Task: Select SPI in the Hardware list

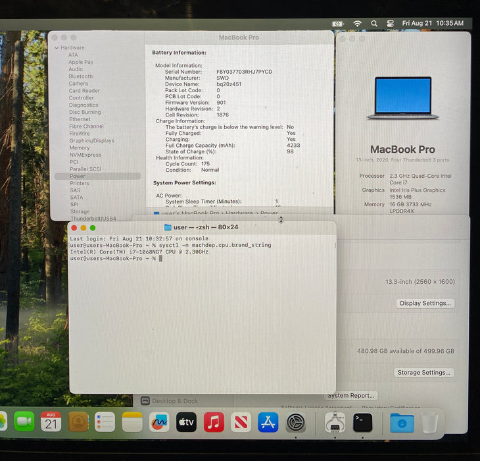Action: (x=74, y=204)
